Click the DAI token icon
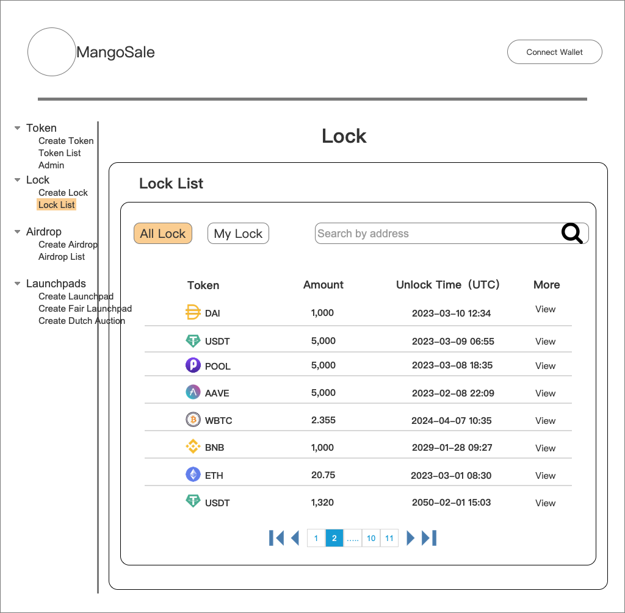625x613 pixels. pos(193,312)
